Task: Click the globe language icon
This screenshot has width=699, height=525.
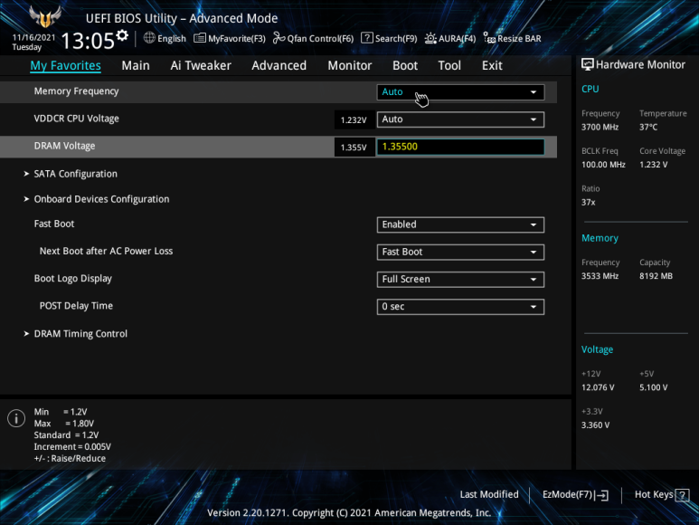Action: (x=149, y=38)
